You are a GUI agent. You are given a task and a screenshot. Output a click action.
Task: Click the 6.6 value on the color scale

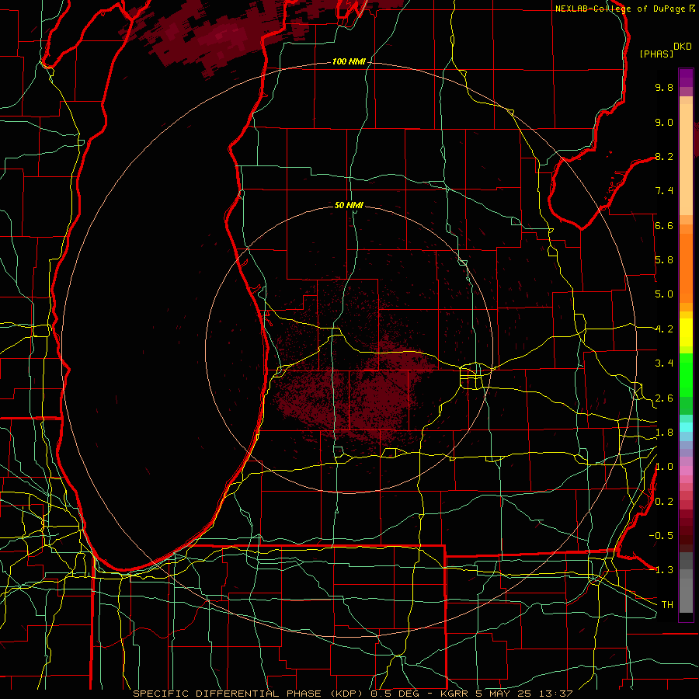664,225
